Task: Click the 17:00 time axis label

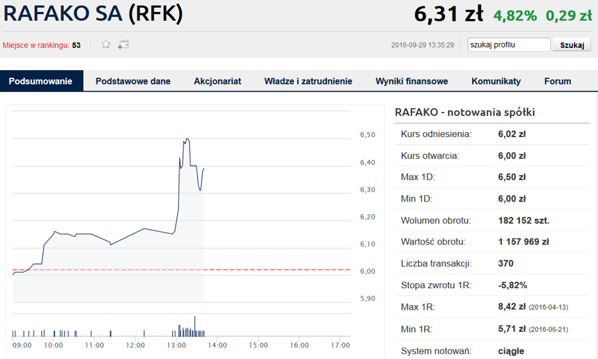Action: coord(340,345)
